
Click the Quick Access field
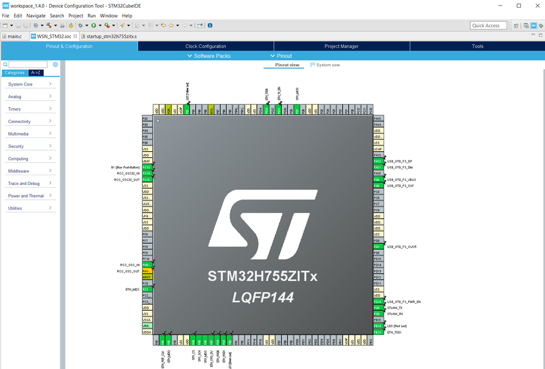(x=488, y=26)
